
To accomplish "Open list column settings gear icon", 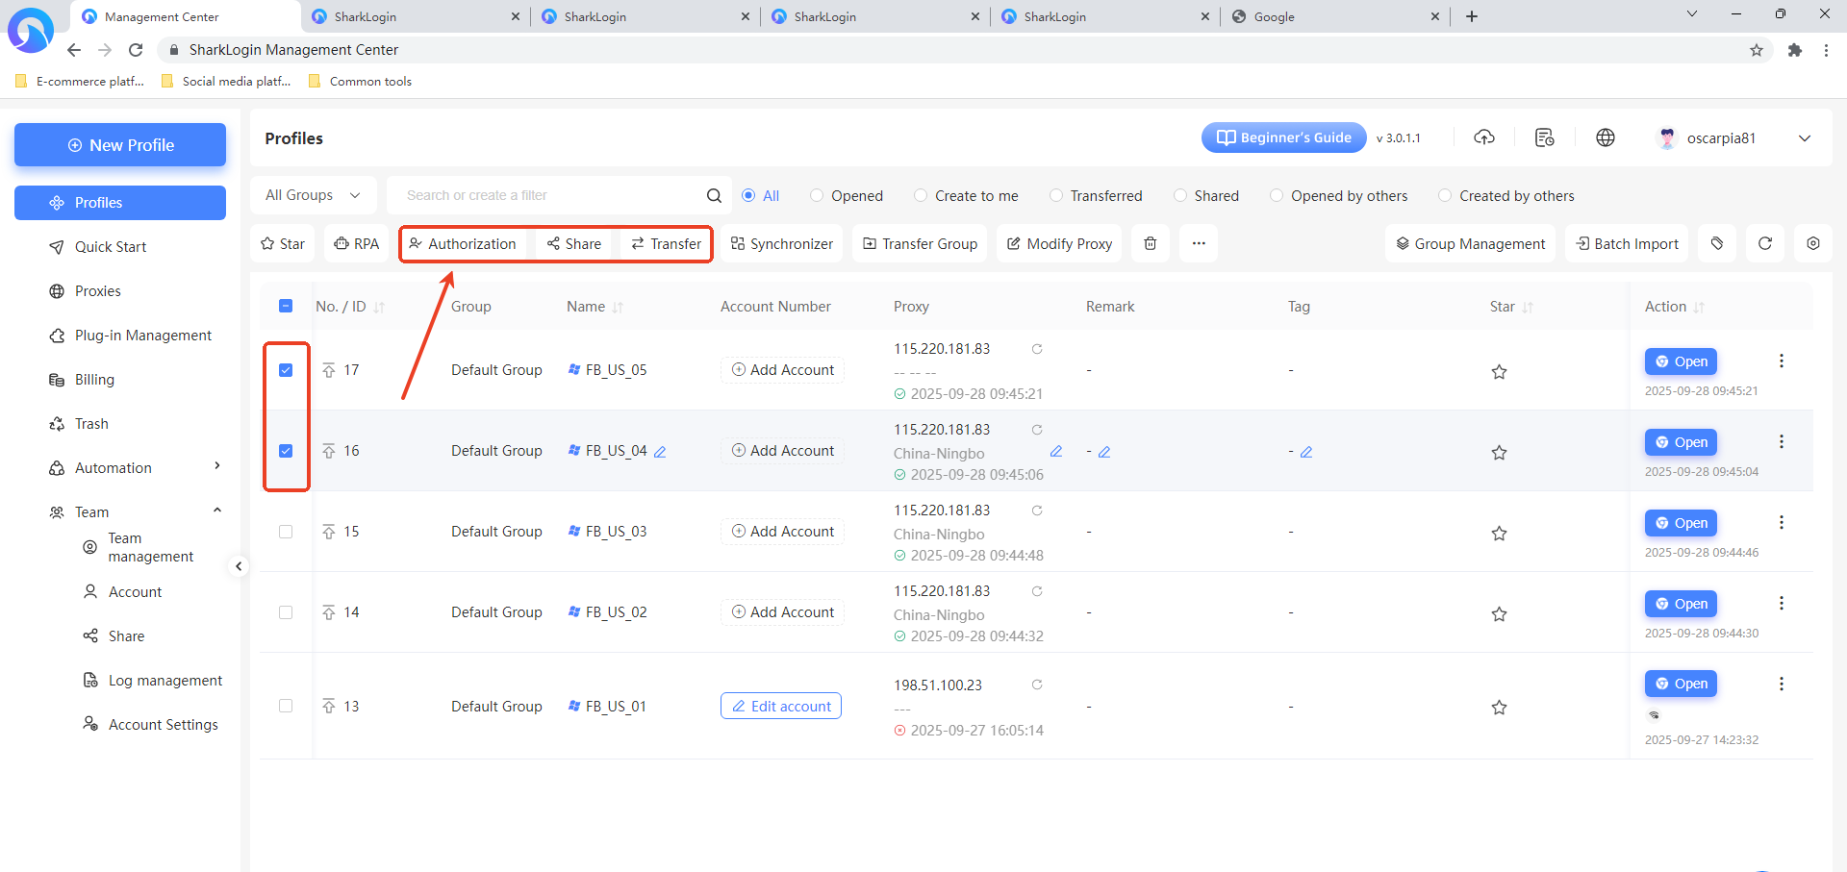I will point(1812,244).
